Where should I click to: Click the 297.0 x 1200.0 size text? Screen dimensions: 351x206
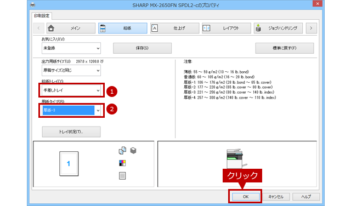(x=89, y=61)
